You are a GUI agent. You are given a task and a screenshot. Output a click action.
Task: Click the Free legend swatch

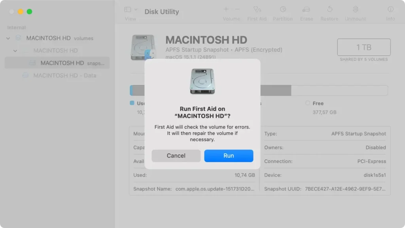pyautogui.click(x=307, y=103)
